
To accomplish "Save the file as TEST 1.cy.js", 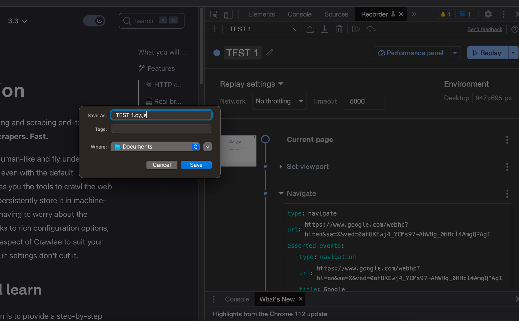I will [196, 165].
